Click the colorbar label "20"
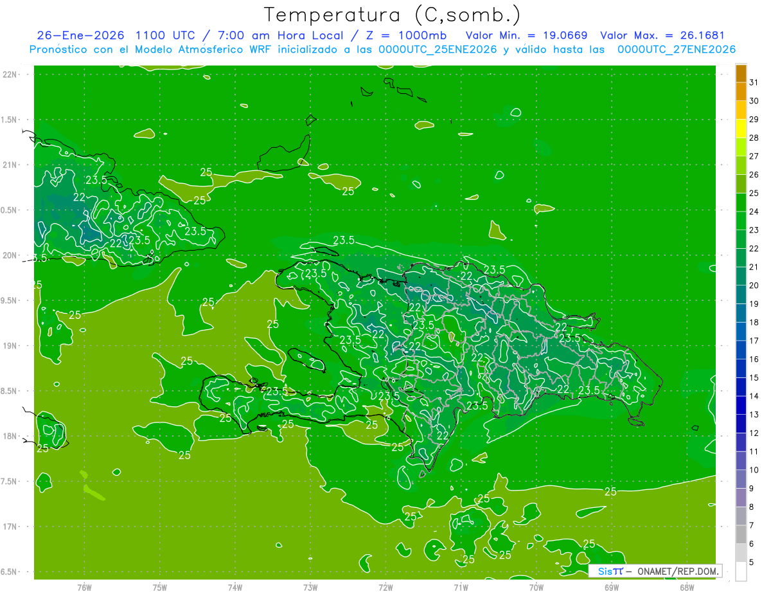Screen dimensions: 771x596 (x=754, y=285)
